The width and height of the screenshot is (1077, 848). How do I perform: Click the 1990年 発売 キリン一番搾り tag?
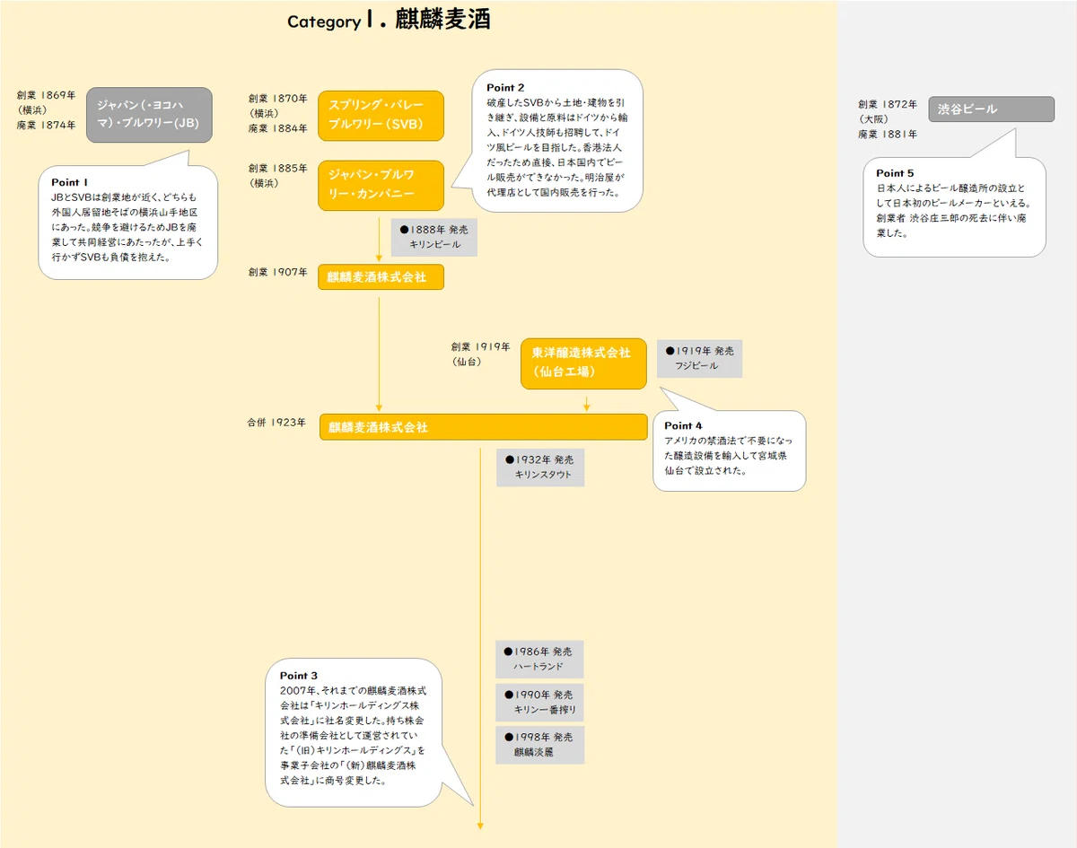[x=539, y=702]
